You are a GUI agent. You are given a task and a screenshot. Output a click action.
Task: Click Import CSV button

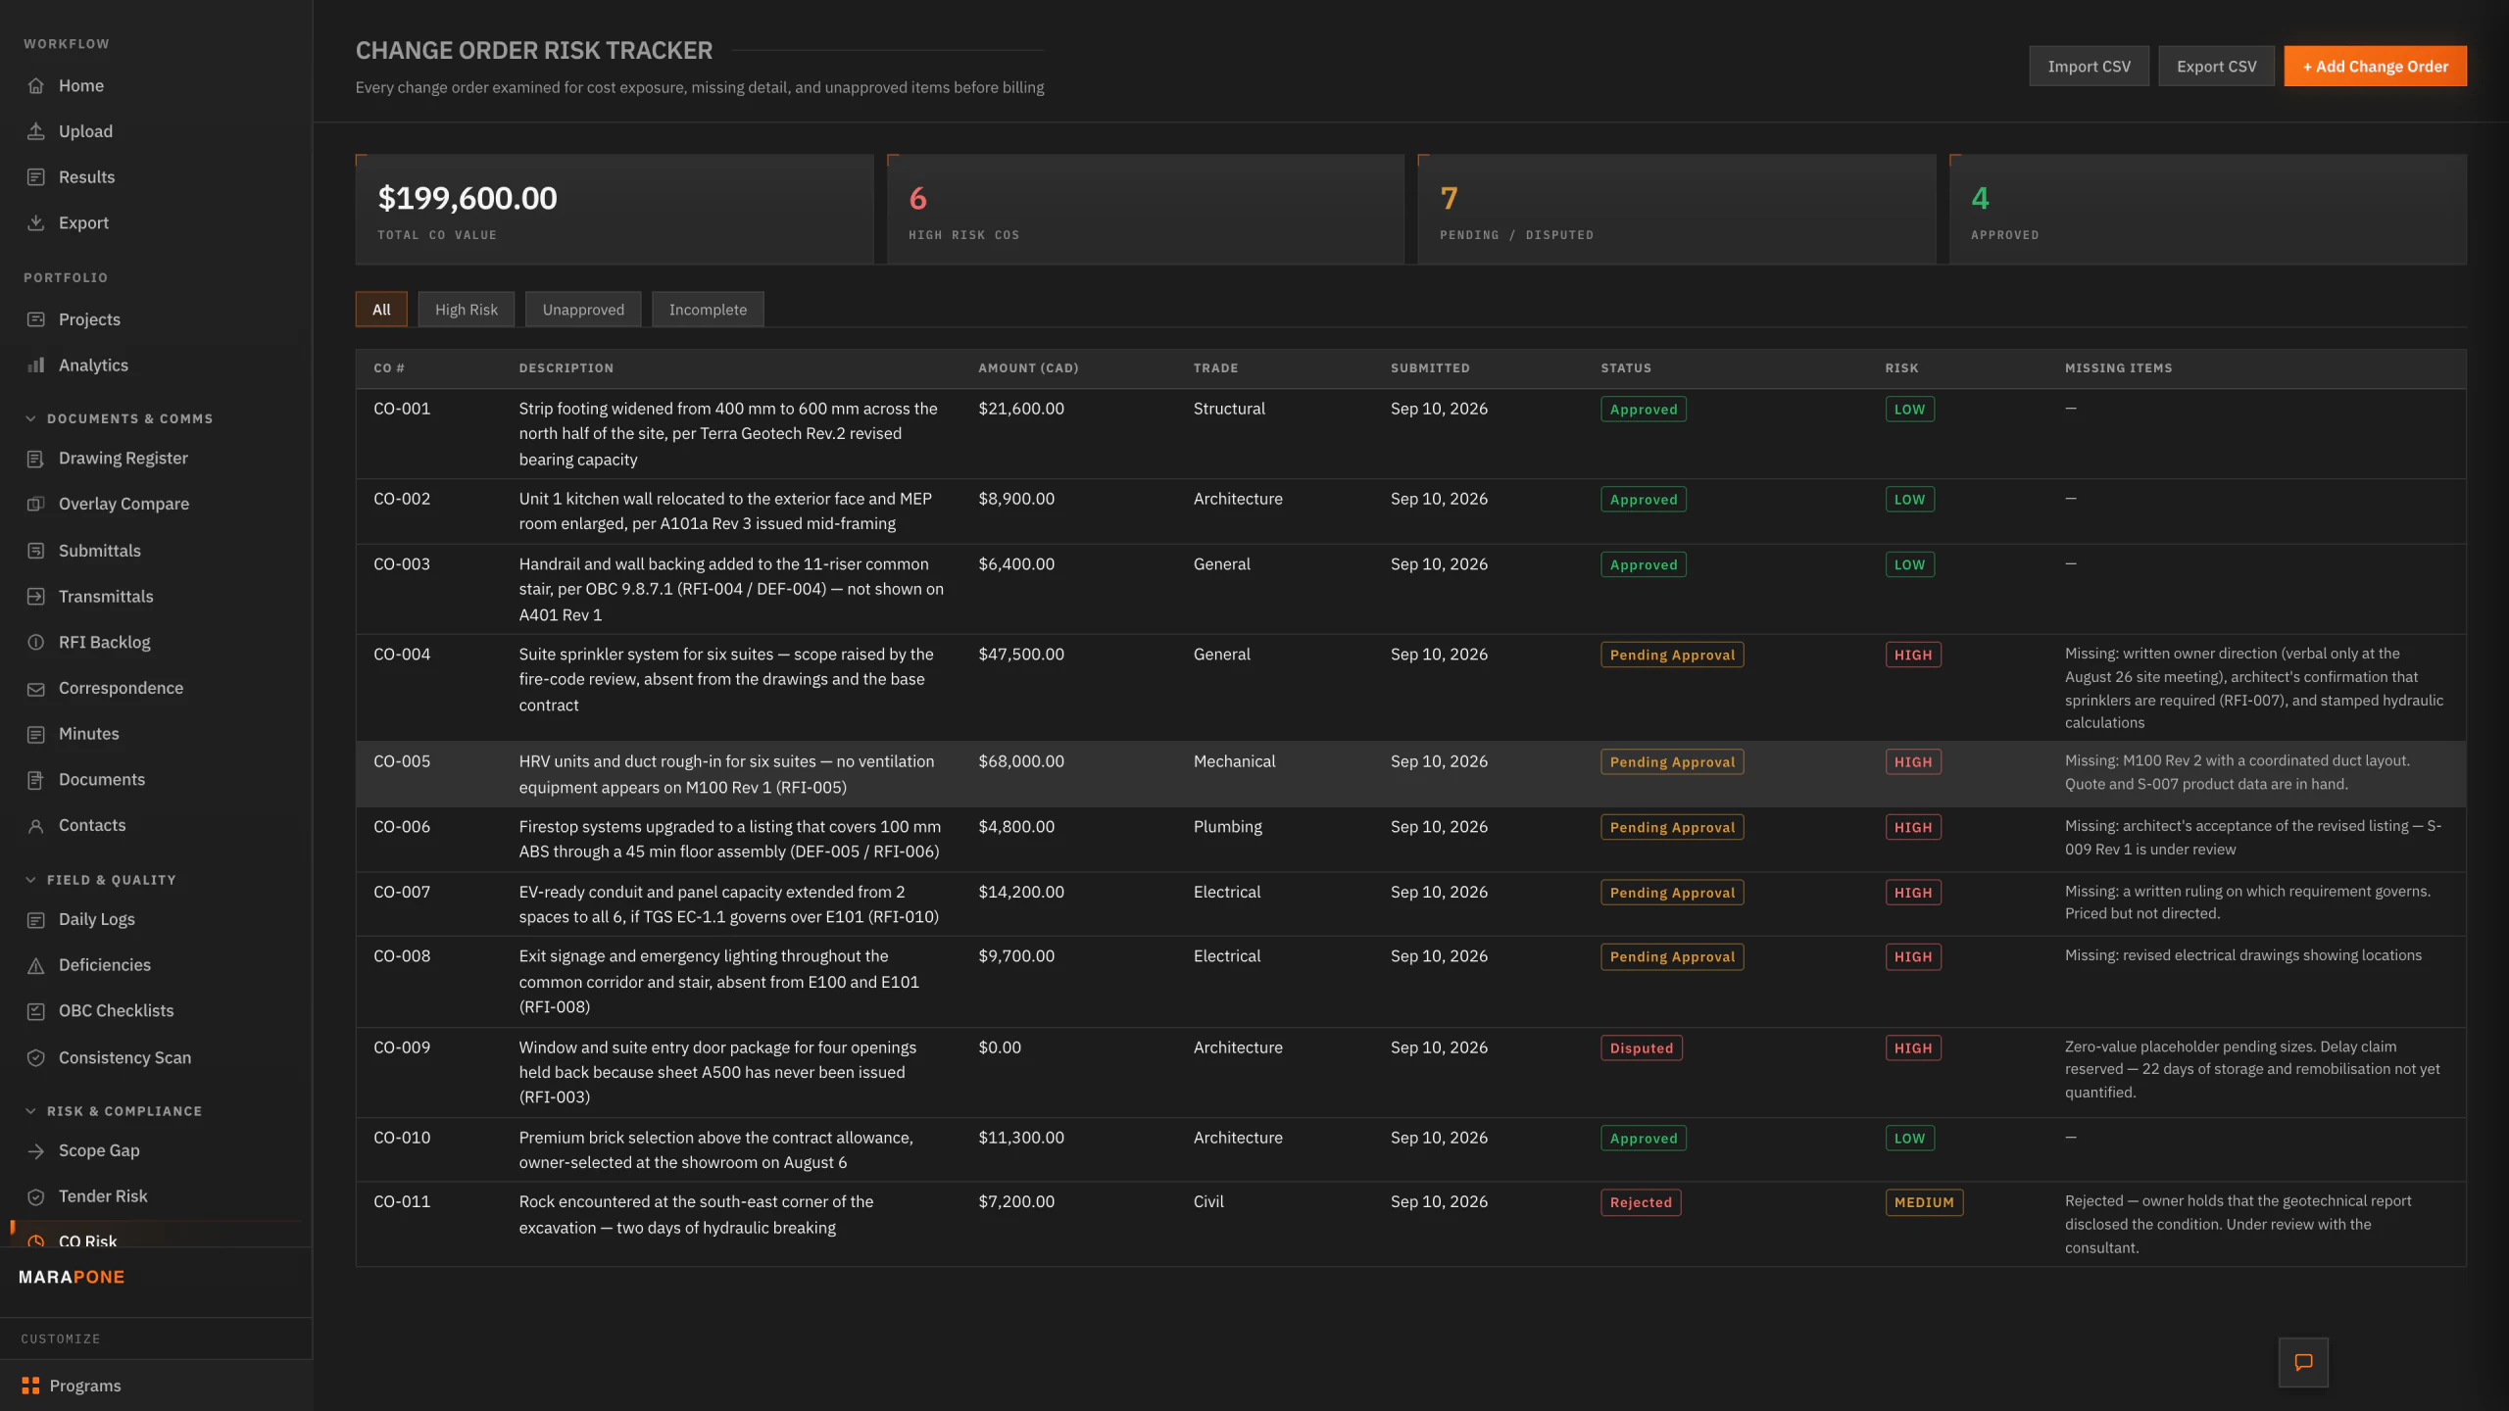tap(2089, 67)
